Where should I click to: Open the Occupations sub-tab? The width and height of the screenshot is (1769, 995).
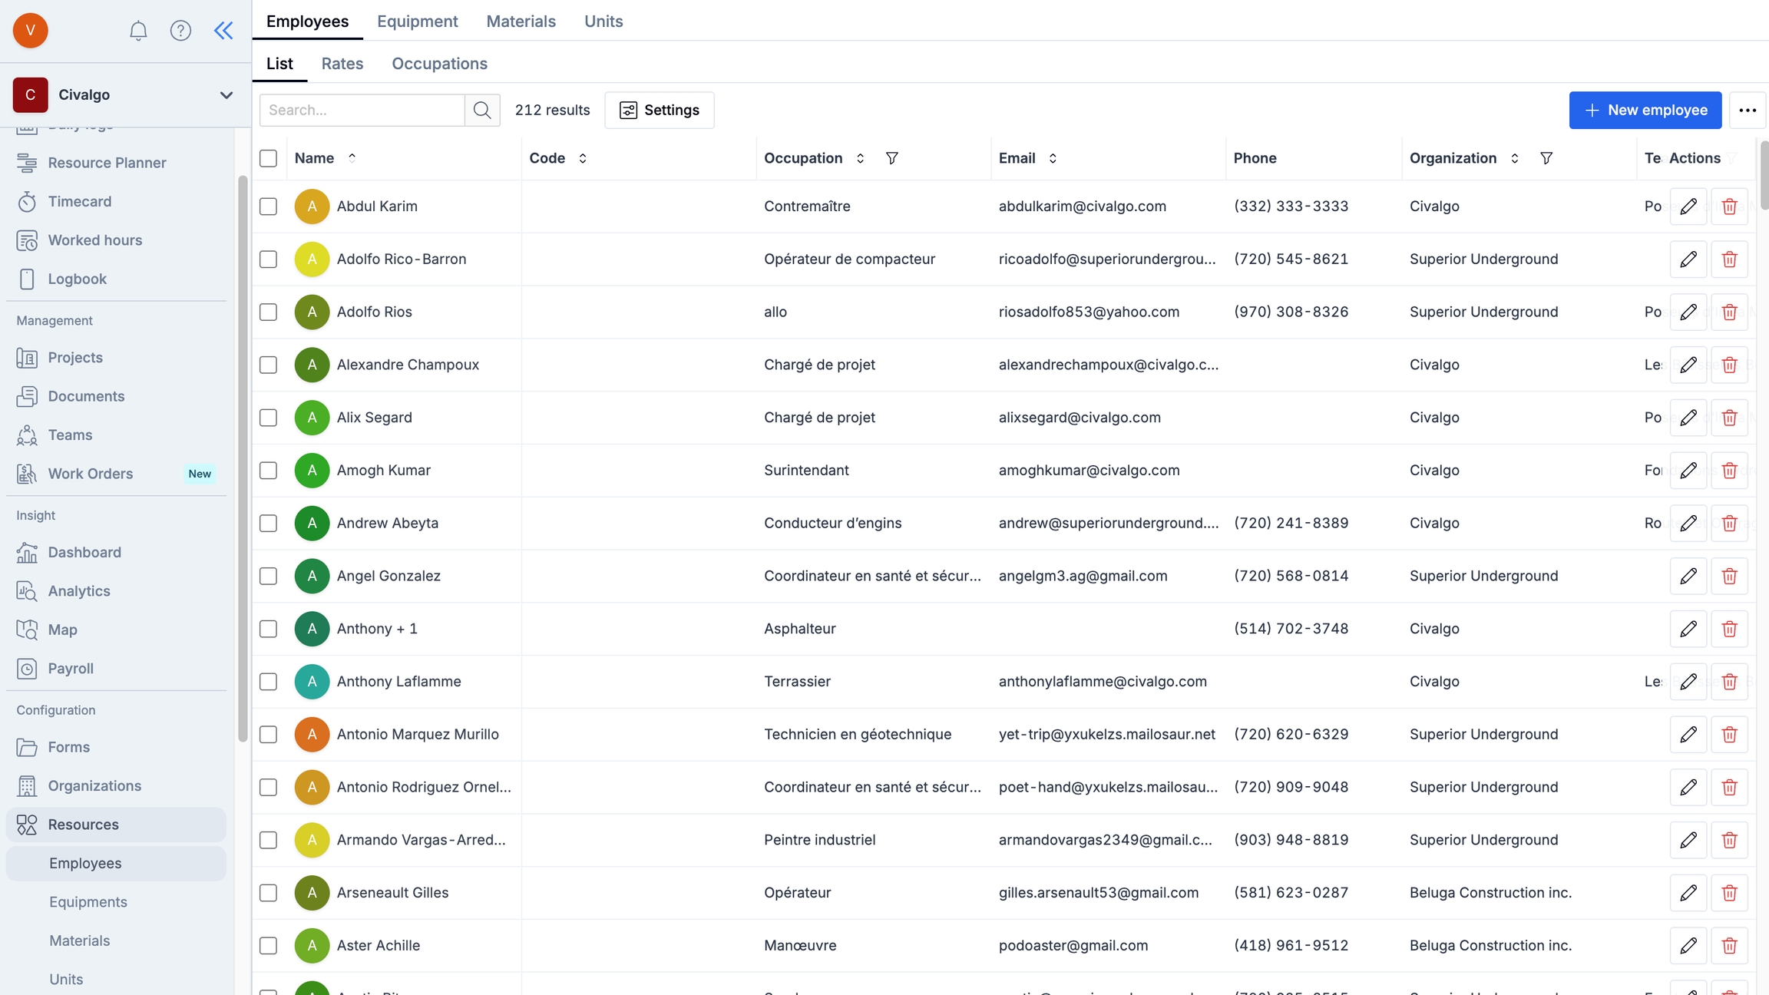[439, 64]
